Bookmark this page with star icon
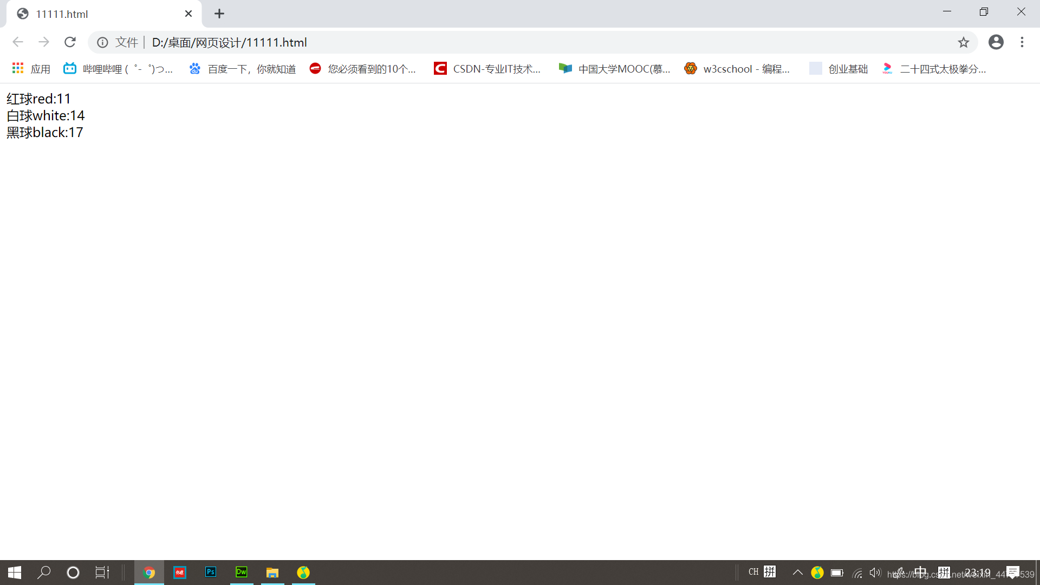This screenshot has width=1040, height=585. tap(963, 42)
